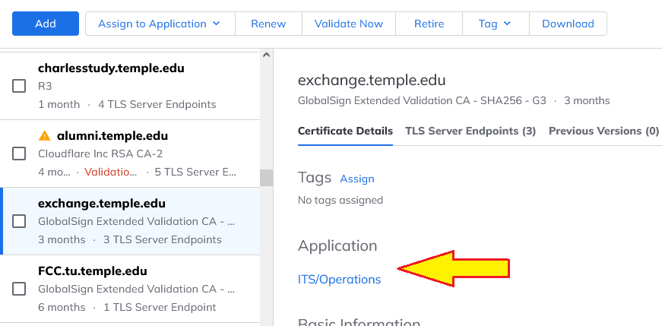Click the certificate list scroll-up arrow
Screen dimensions: 662x326
point(266,55)
